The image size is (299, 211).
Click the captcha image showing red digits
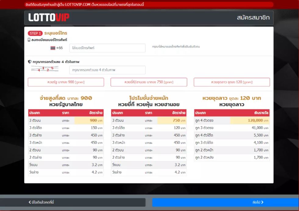click(45, 69)
